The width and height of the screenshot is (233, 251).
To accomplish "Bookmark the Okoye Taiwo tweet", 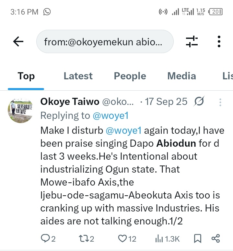I will click(x=197, y=239).
